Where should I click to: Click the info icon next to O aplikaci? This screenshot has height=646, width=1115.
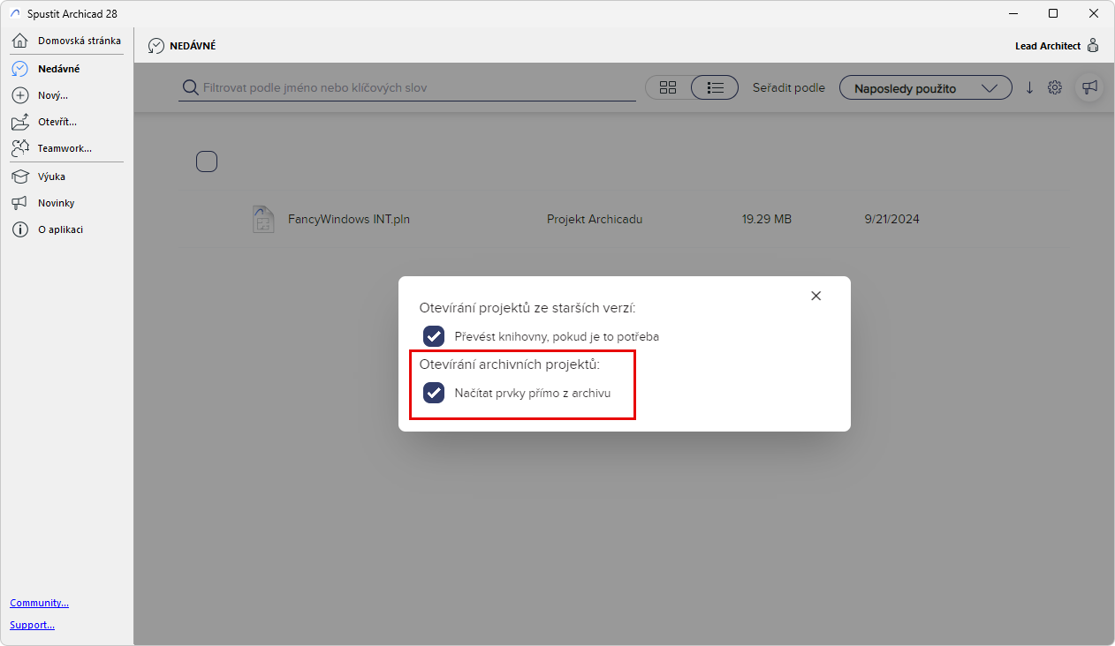coord(19,229)
